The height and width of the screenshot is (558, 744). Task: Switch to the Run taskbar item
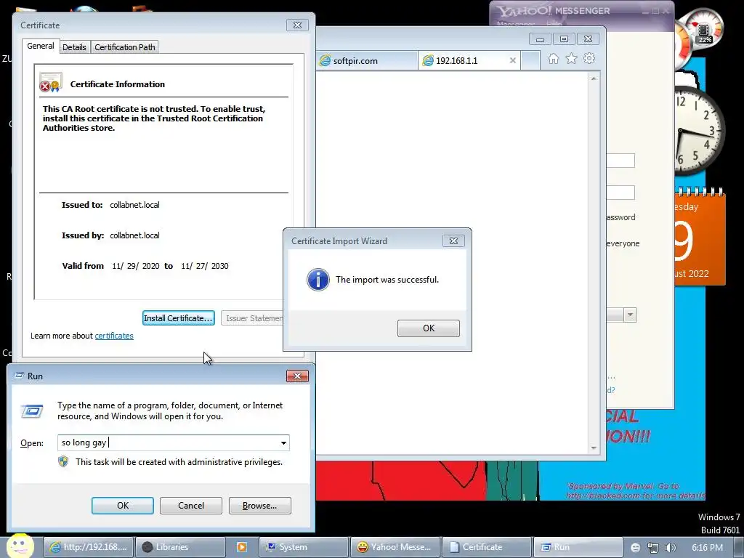pyautogui.click(x=578, y=547)
